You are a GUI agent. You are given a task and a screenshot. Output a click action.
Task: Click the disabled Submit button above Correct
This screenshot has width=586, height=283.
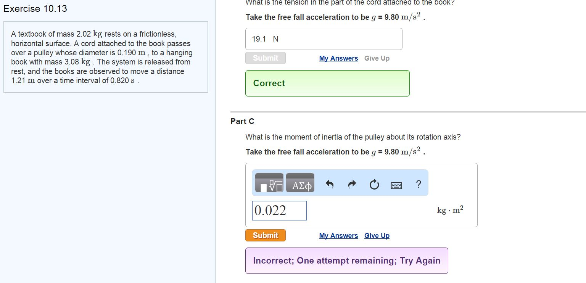tap(265, 58)
